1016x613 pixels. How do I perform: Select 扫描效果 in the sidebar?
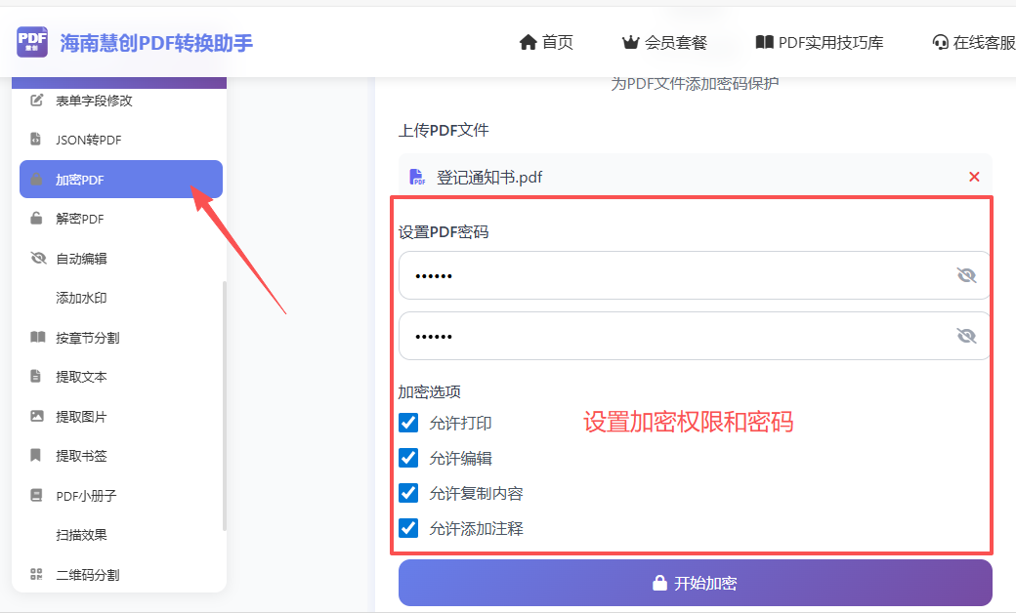(121, 535)
